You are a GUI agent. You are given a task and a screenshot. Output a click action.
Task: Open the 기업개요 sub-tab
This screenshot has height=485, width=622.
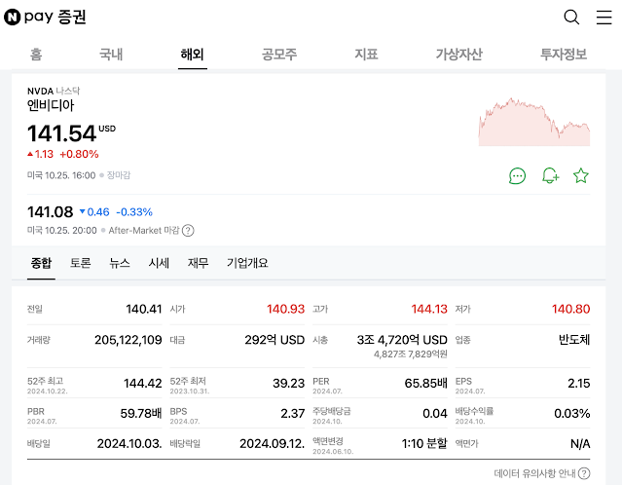click(247, 263)
